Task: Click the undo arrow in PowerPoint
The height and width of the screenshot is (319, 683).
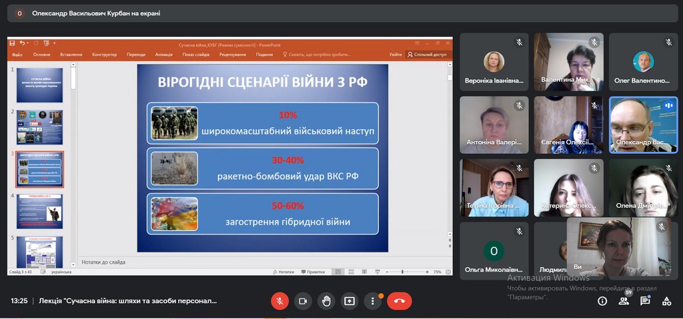Action: point(21,43)
